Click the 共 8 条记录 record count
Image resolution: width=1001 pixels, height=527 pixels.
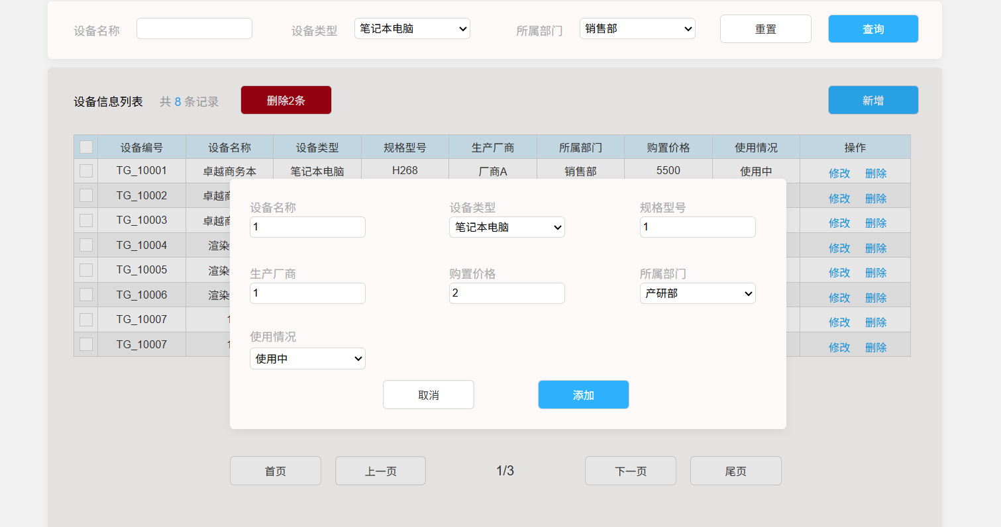pyautogui.click(x=189, y=102)
